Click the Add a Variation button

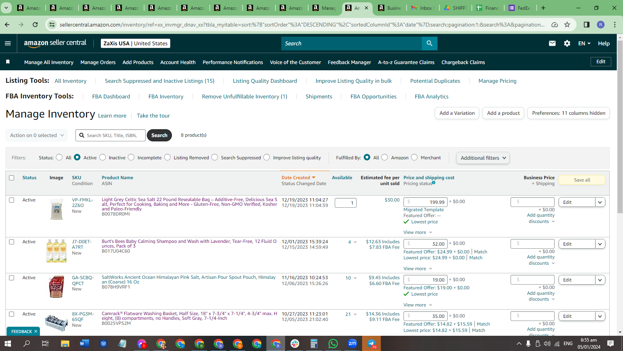(457, 113)
